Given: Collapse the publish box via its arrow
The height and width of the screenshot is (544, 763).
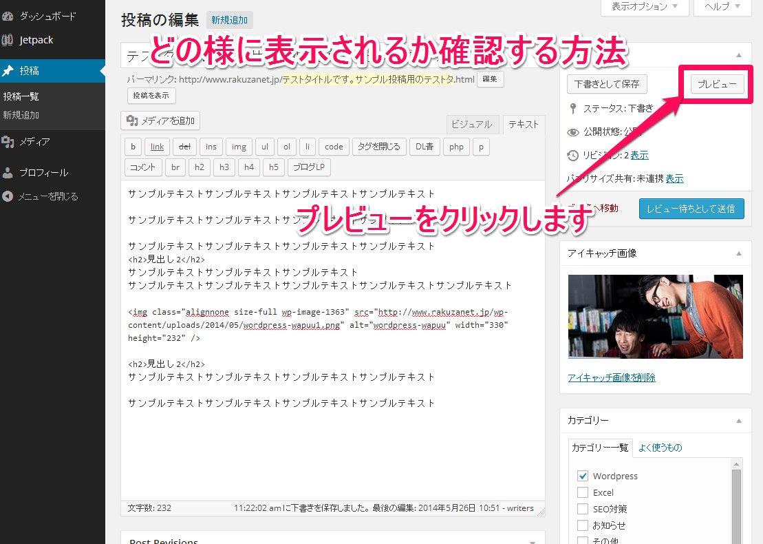Looking at the screenshot, I should pos(739,56).
